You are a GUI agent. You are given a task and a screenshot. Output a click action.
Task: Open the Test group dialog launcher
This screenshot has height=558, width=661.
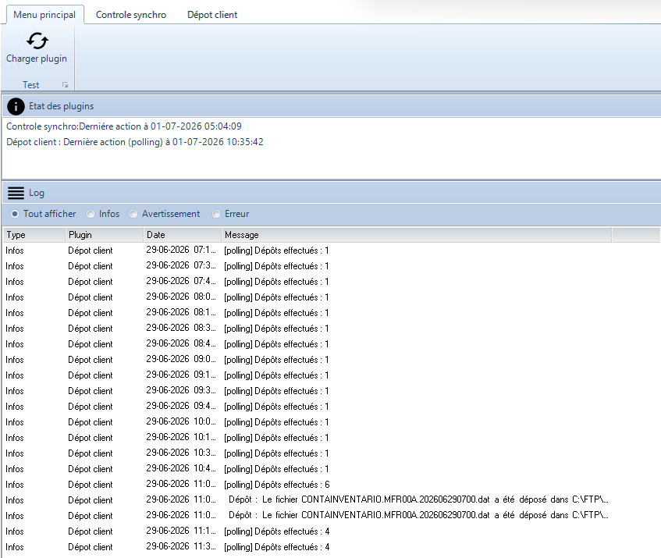[65, 85]
